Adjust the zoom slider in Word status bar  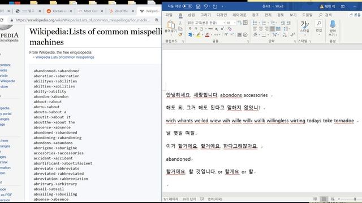coord(355,199)
